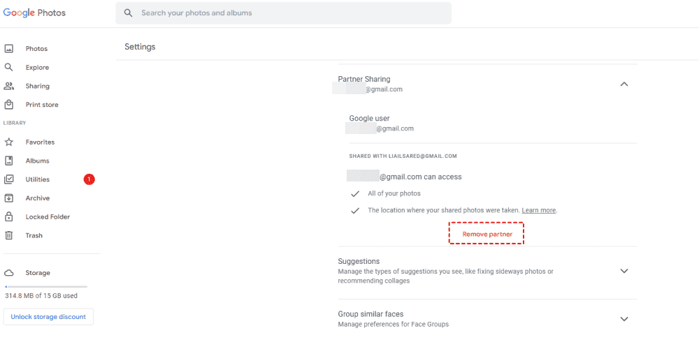Expand Group similar faces section

[x=624, y=319]
